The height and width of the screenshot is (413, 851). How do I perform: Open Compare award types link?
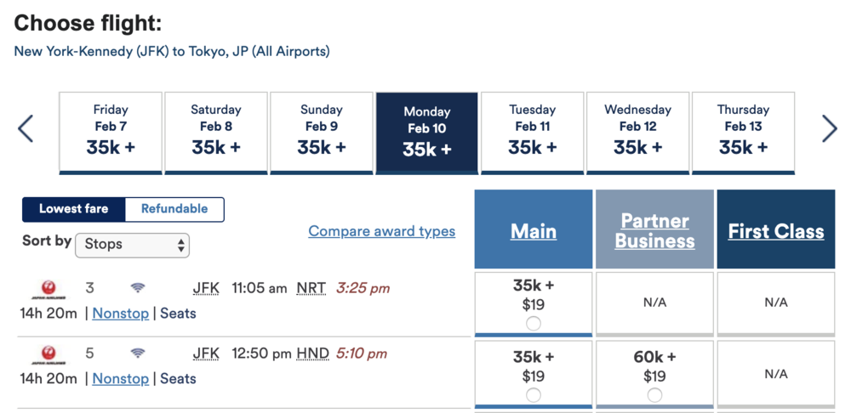(381, 231)
